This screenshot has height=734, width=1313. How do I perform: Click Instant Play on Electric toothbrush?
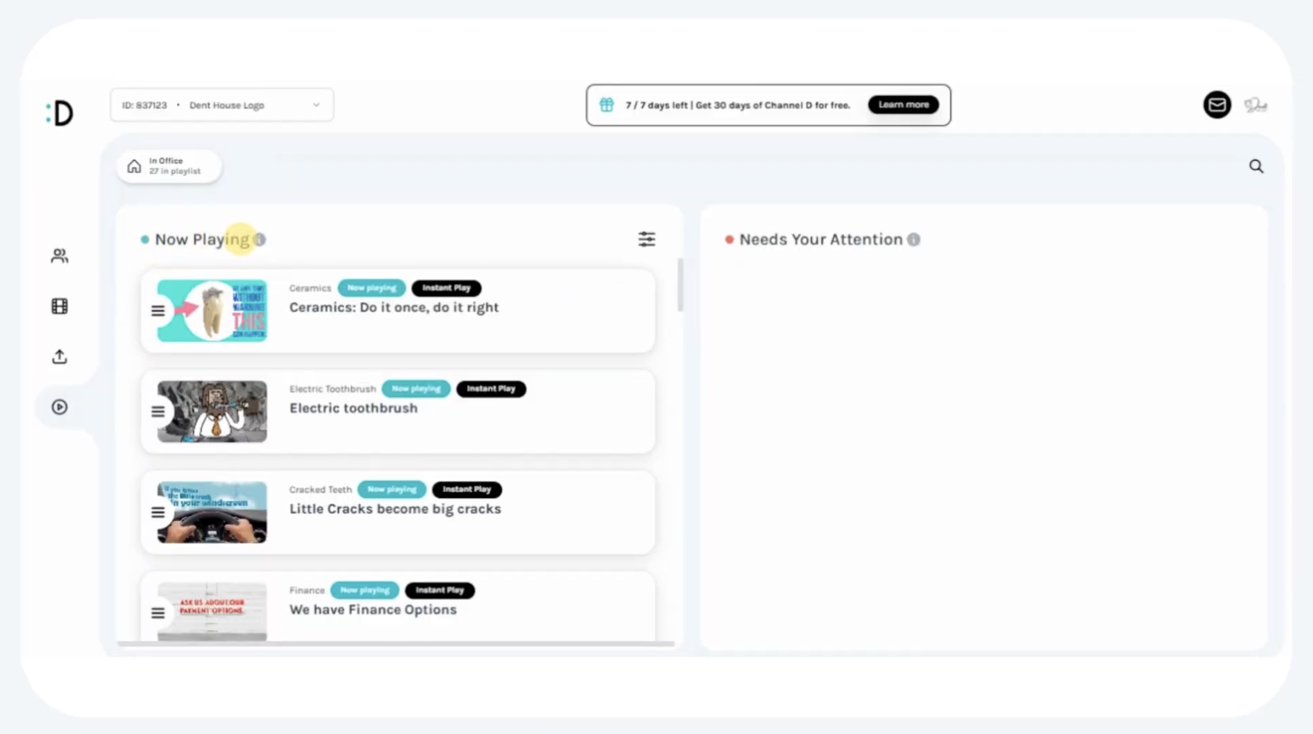tap(490, 389)
